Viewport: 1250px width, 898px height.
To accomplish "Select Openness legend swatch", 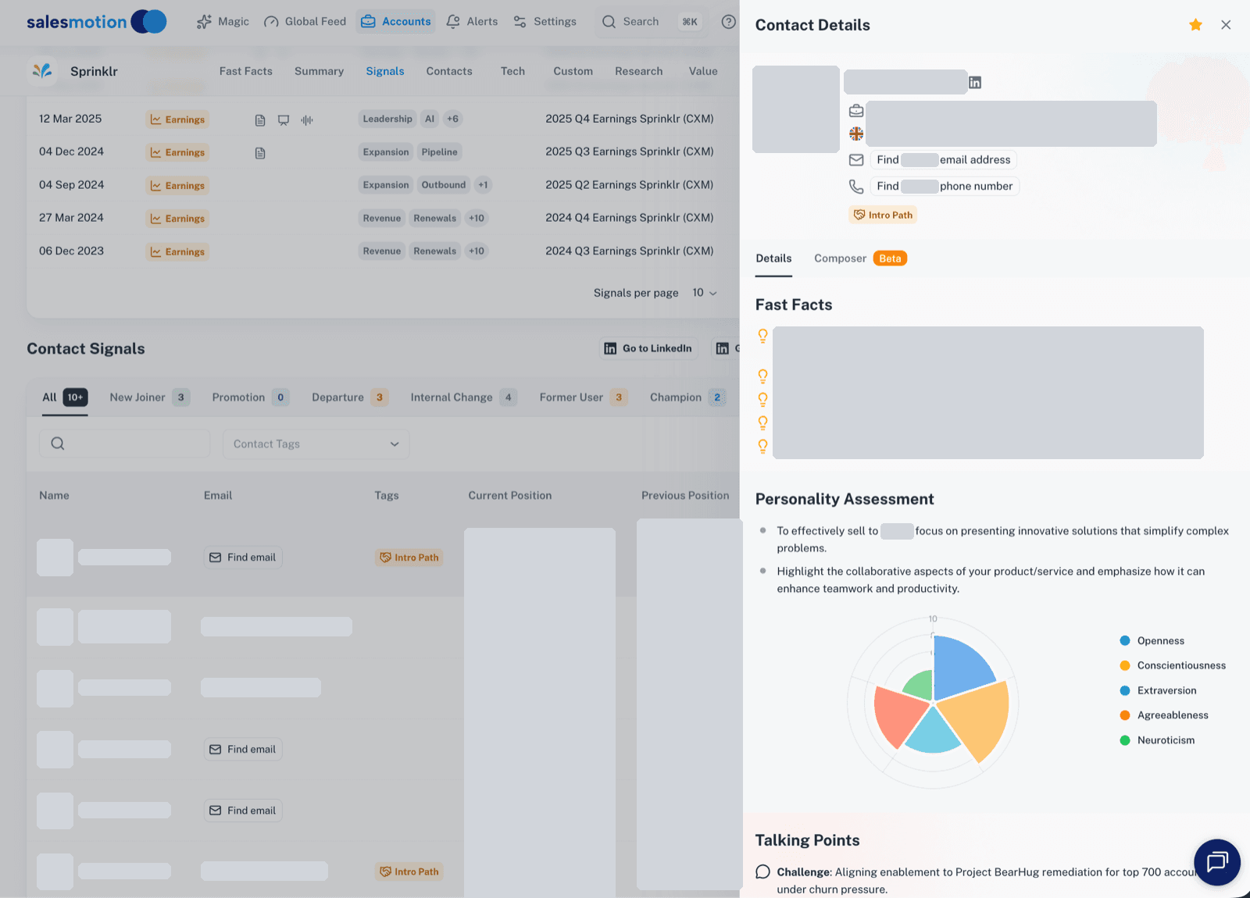I will (1125, 641).
